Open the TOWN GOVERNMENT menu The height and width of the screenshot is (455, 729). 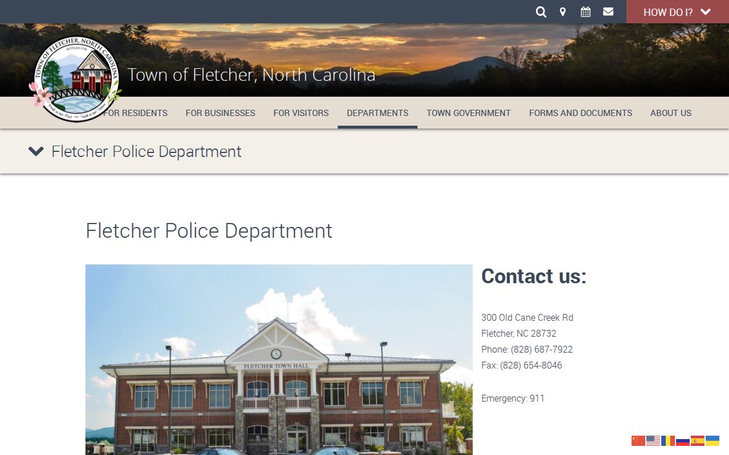click(x=469, y=113)
